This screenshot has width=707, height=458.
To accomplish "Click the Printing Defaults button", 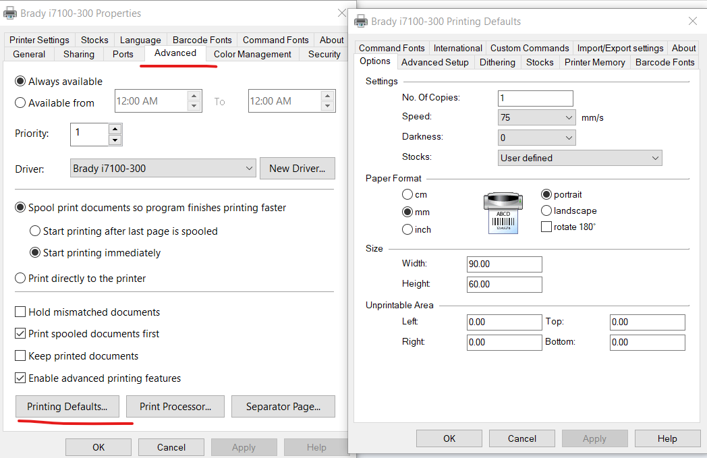I will pos(67,407).
